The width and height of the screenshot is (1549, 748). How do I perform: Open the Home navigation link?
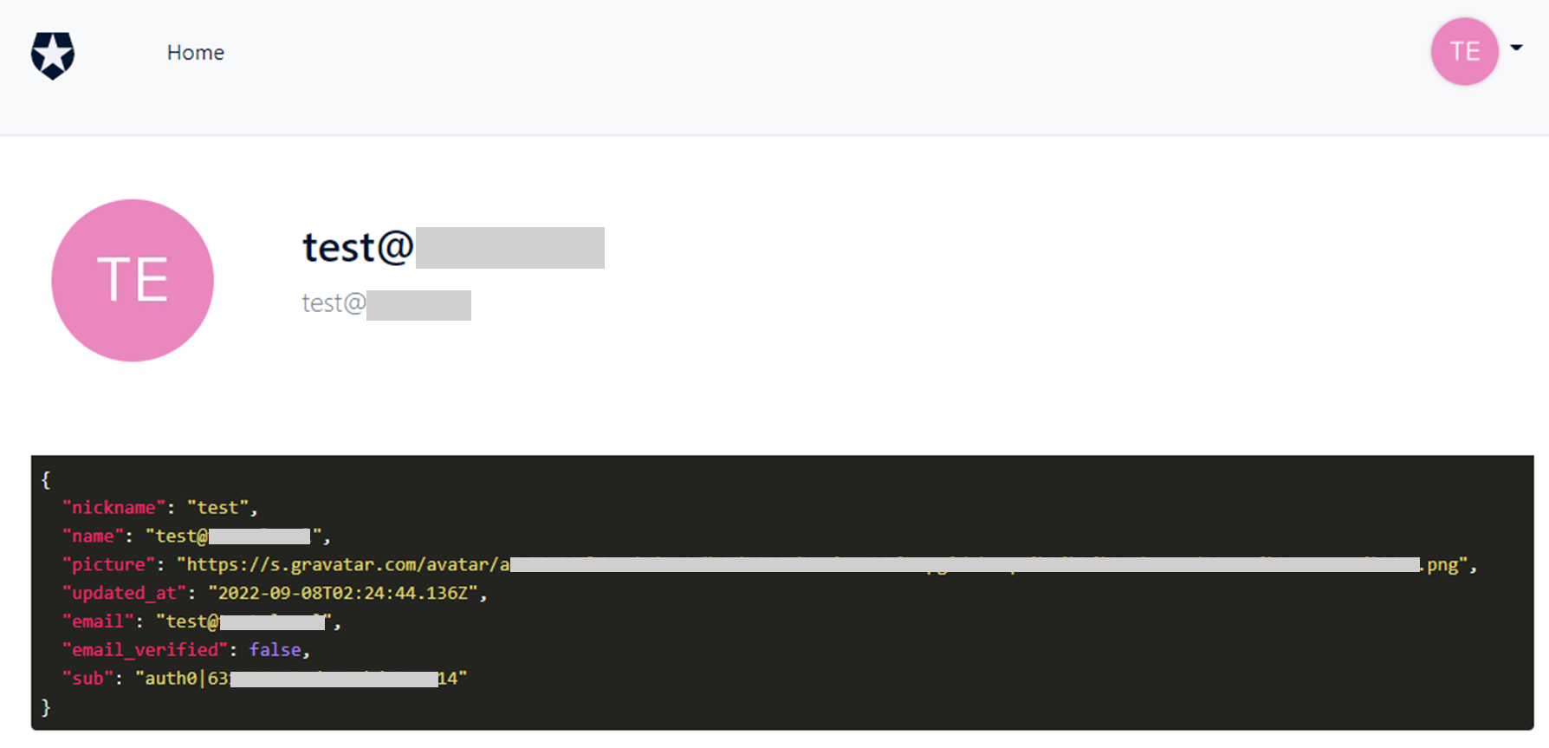(196, 53)
